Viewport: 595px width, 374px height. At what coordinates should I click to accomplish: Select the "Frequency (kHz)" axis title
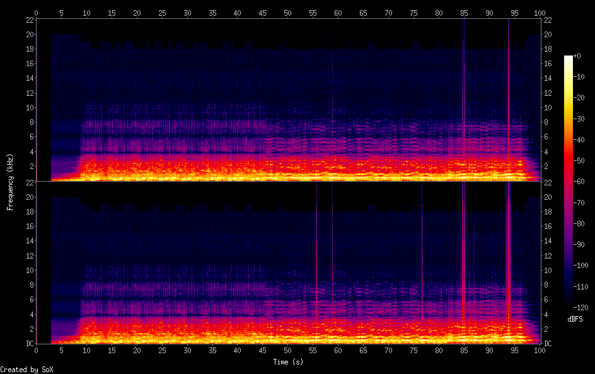[x=10, y=182]
